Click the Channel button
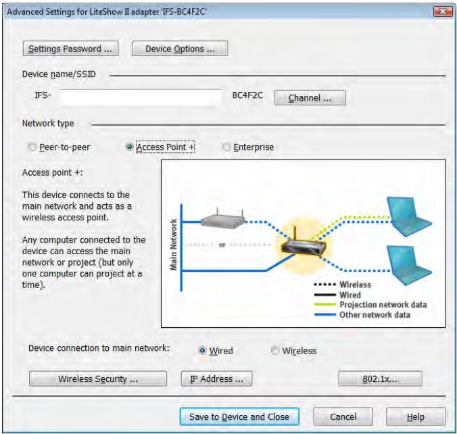 (310, 97)
